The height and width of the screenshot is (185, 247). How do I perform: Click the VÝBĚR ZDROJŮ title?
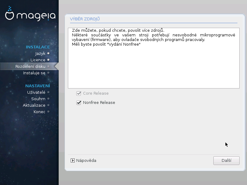85,19
